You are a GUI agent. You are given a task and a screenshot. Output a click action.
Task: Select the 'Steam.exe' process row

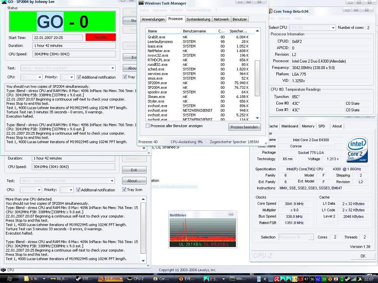(200, 97)
